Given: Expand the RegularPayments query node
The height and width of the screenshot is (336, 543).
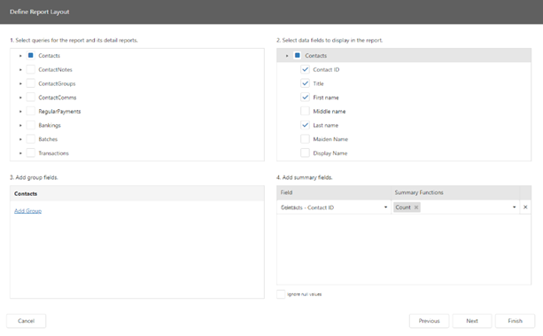Looking at the screenshot, I should pos(20,112).
